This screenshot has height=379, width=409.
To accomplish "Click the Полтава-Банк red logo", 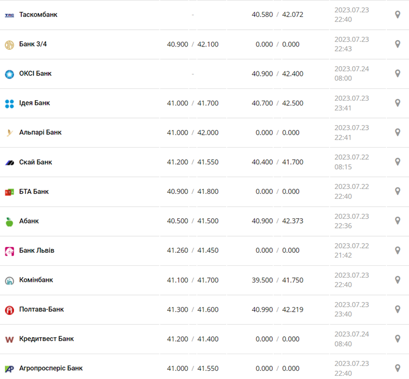I will pyautogui.click(x=9, y=310).
